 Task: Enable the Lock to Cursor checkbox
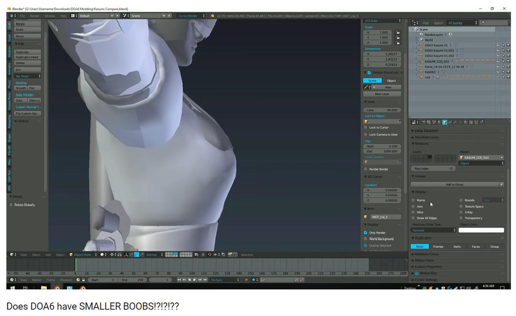(x=365, y=128)
